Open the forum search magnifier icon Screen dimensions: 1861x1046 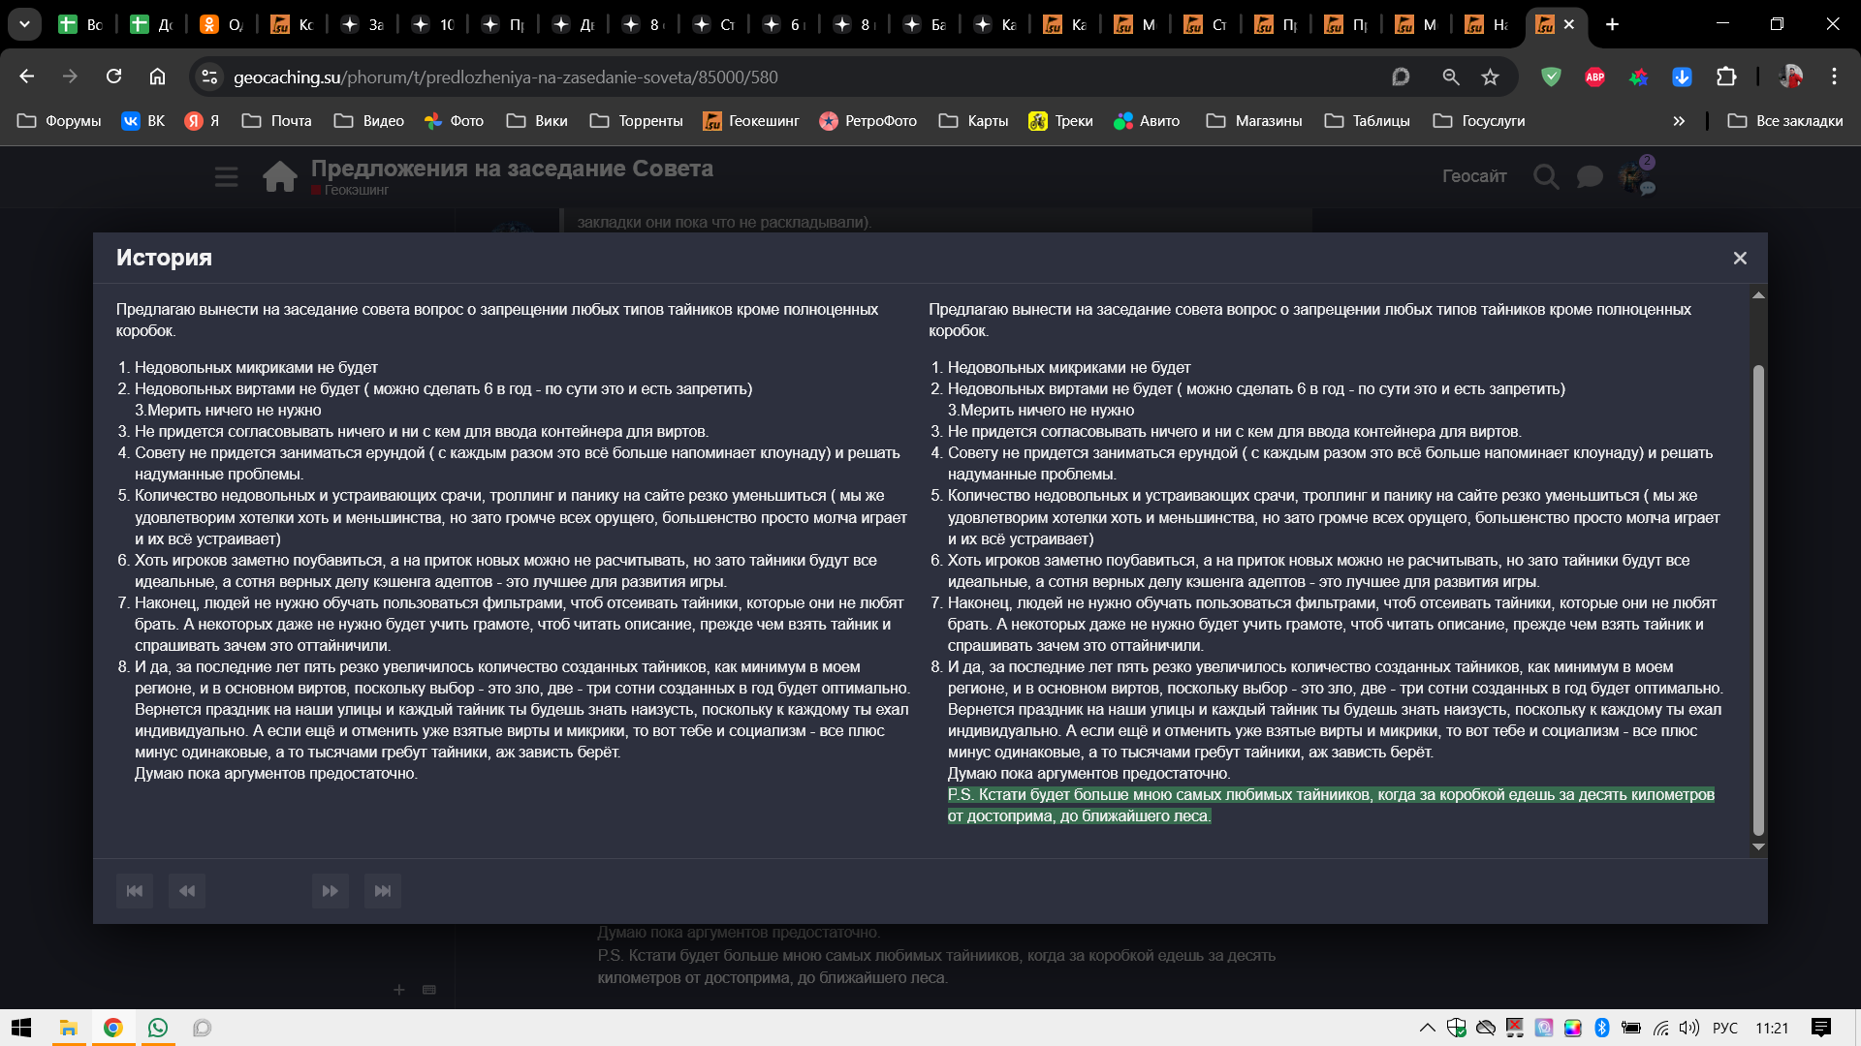pos(1546,176)
